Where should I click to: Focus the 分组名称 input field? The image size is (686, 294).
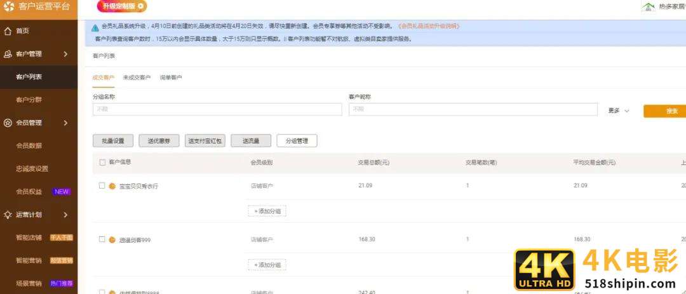(217, 109)
